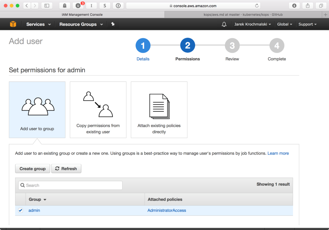Image resolution: width=329 pixels, height=230 pixels.
Task: Click the Ghostery ghost extension icon
Action: (65, 6)
